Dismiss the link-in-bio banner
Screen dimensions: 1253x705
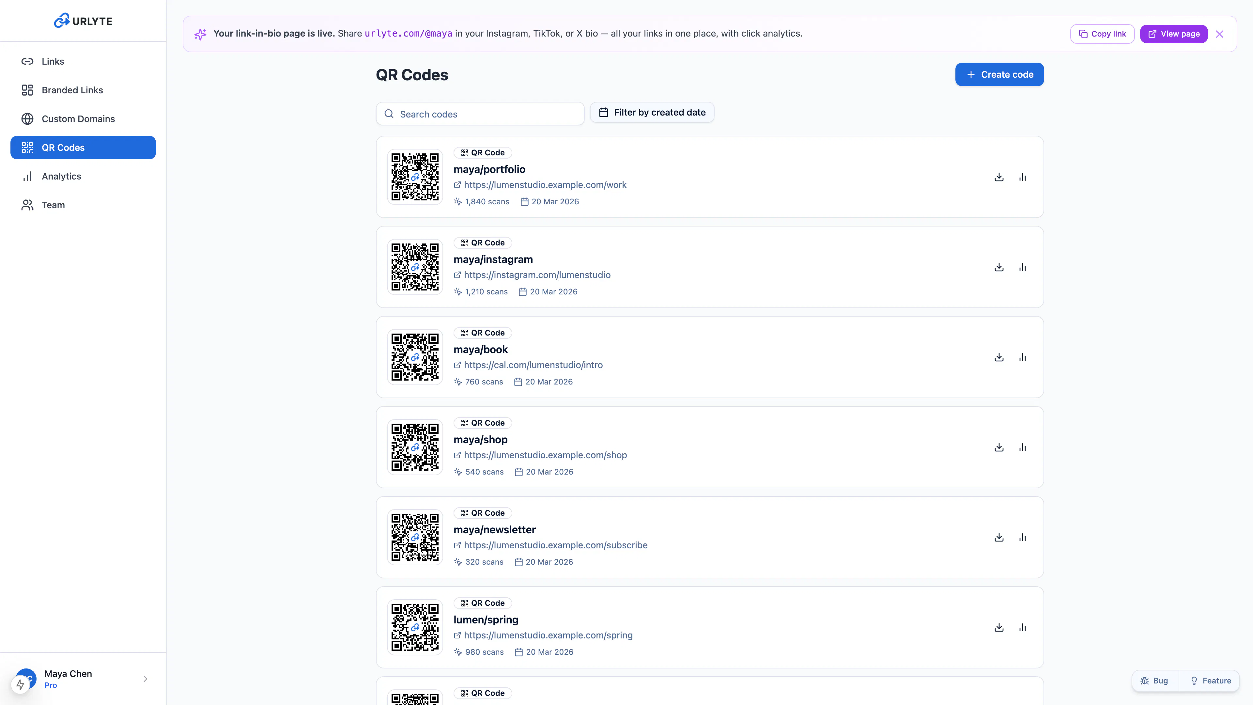coord(1219,34)
